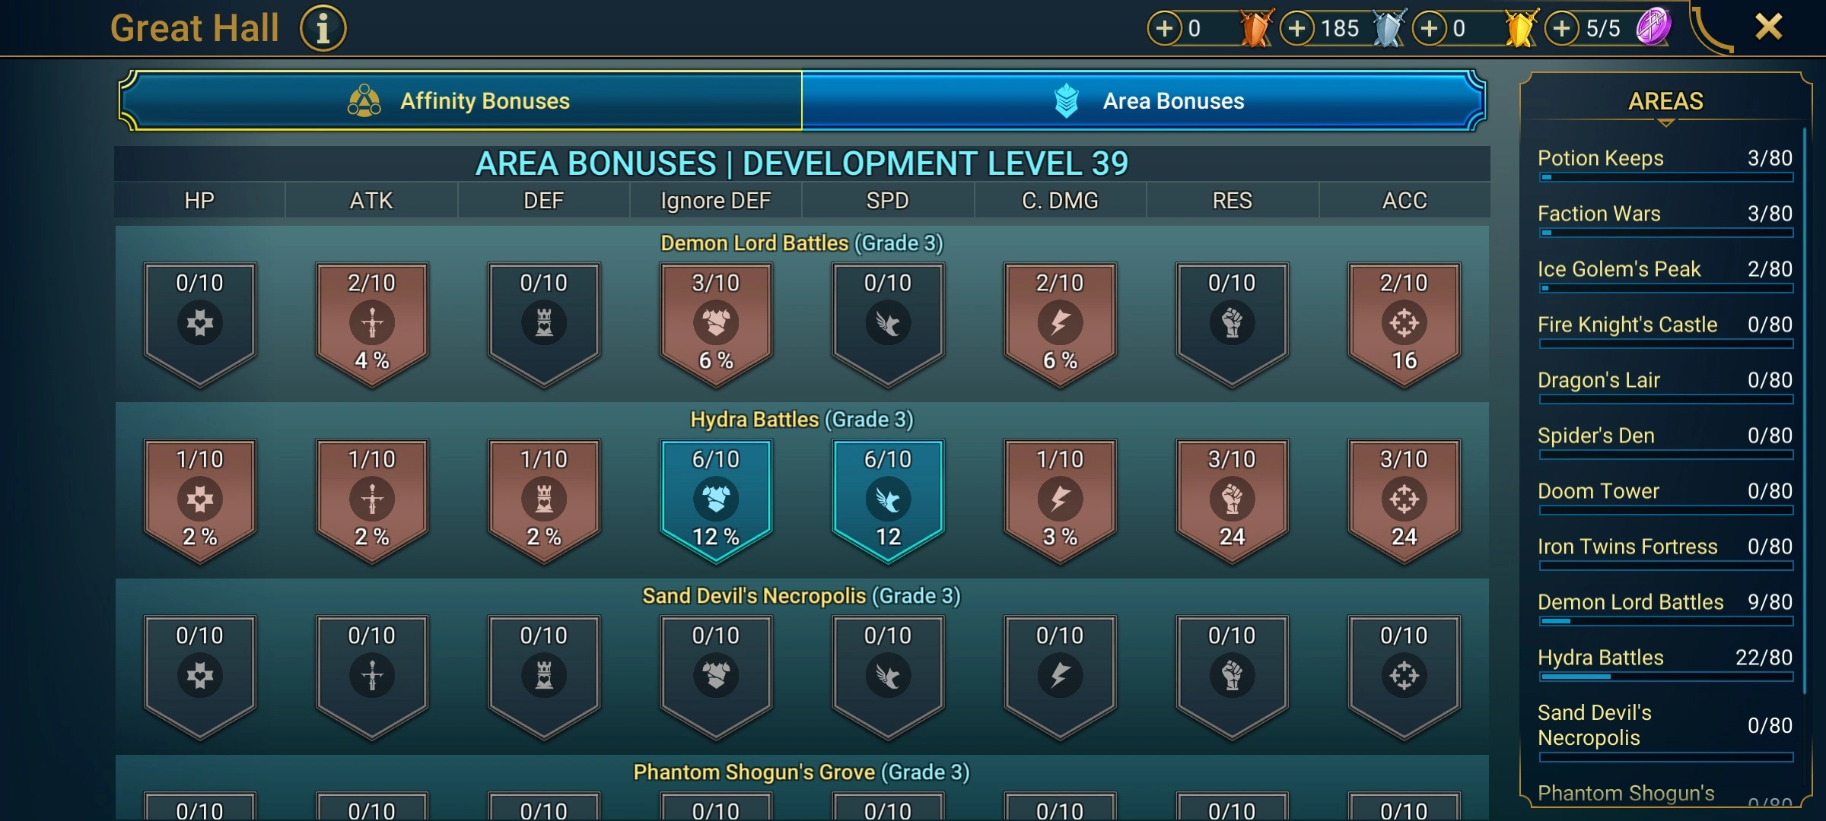Select Hydra Battles Ignore DEF badge 12%
Viewport: 1826px width, 821px height.
(716, 501)
